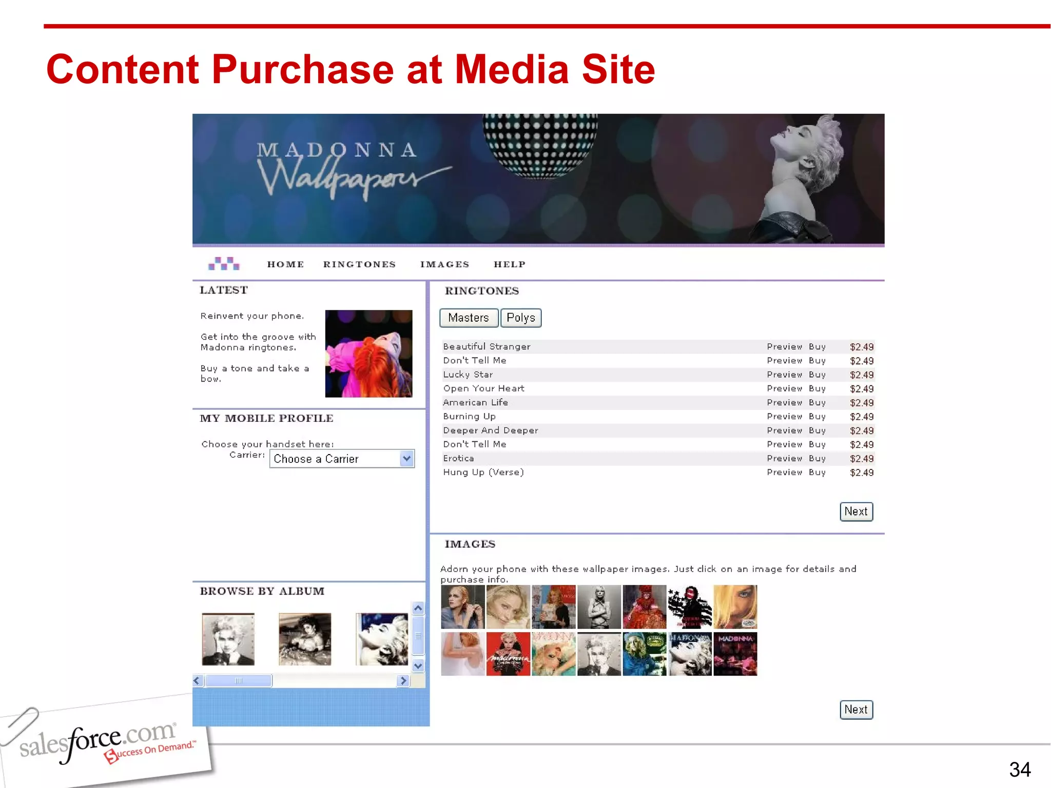This screenshot has height=788, width=1051.
Task: Open the red-haired Madonna latest image
Action: [x=368, y=353]
